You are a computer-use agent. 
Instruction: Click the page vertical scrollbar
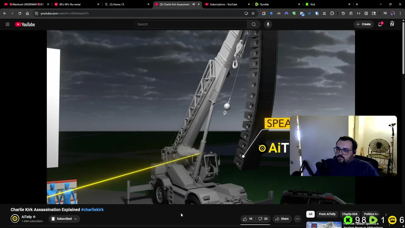pyautogui.click(x=403, y=47)
